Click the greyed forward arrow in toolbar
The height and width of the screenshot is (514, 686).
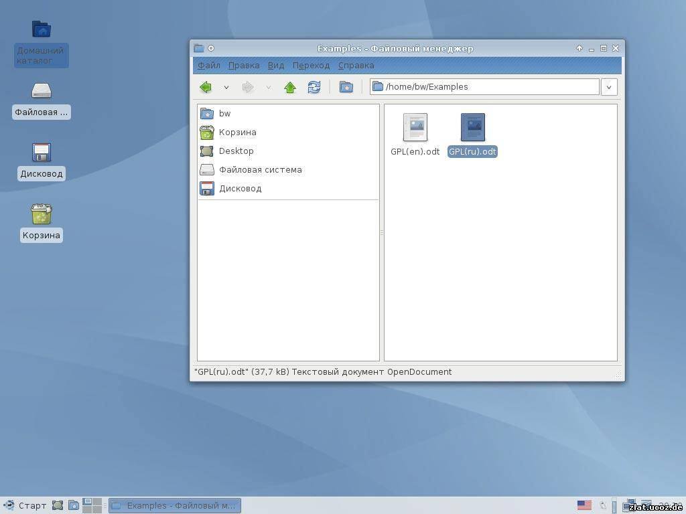248,87
